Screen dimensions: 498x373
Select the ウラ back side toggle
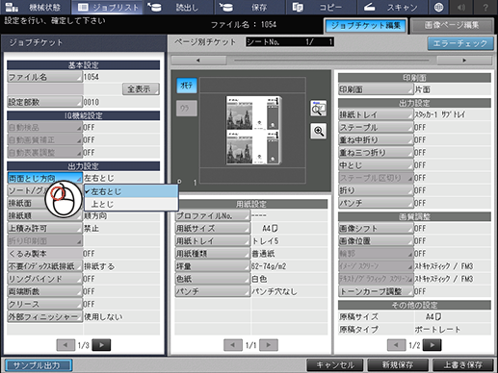click(x=187, y=109)
